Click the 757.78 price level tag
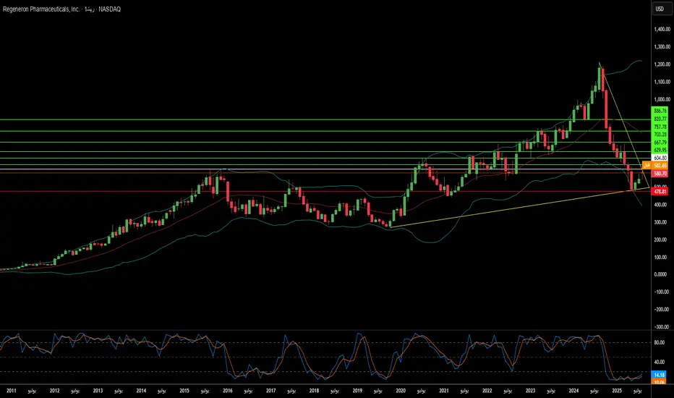Viewport: 674px width, 398px height. coord(660,127)
